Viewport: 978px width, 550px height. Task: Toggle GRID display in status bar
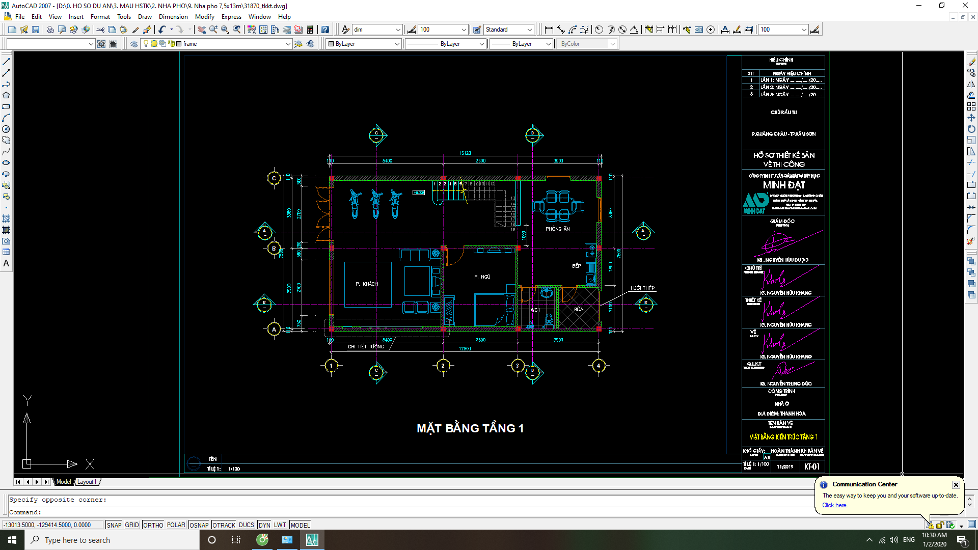132,525
